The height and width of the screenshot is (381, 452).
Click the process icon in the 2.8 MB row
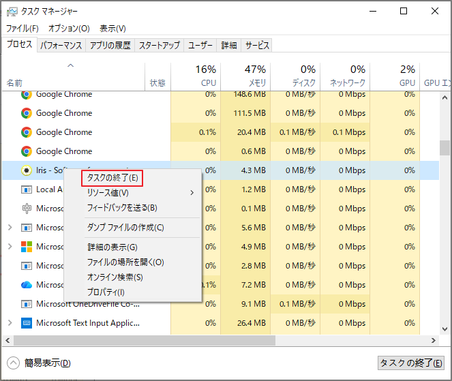(x=27, y=266)
